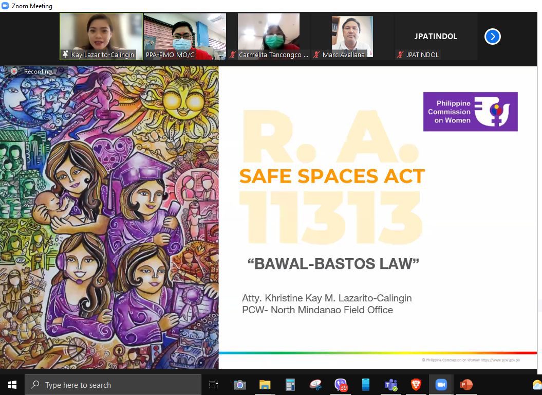Click the SAFE SPACES ACT heading

pos(332,176)
